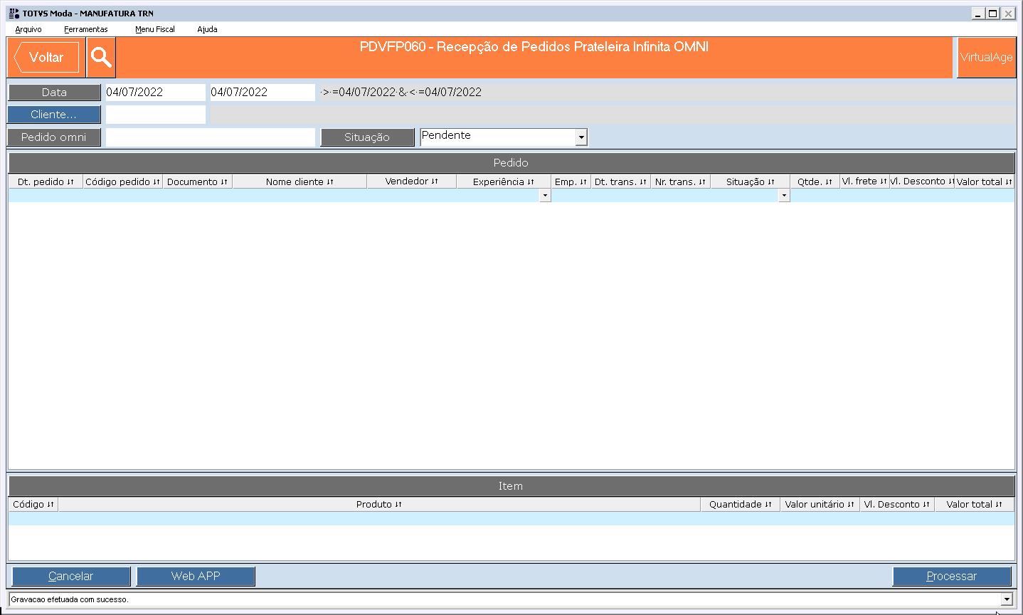
Task: Sort Item grid by Quantidade column
Action: 741,505
